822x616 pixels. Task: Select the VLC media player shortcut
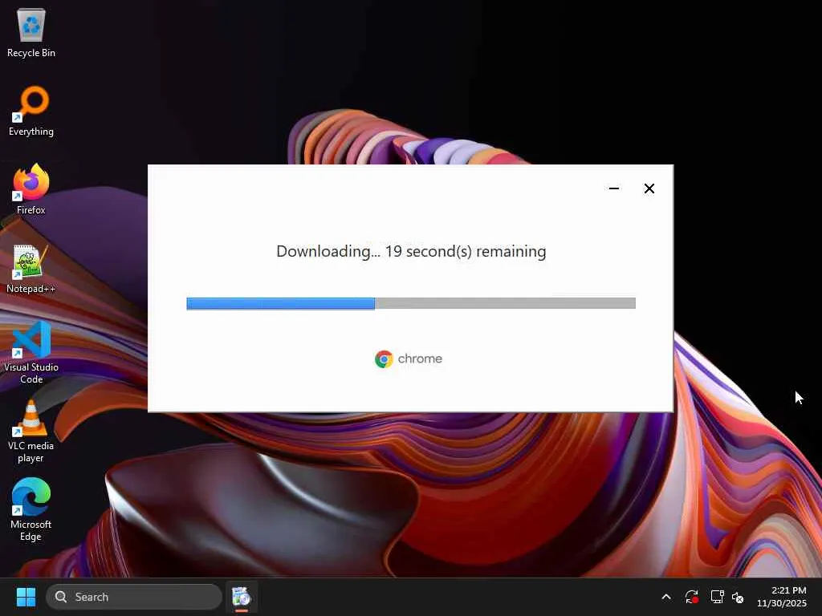click(31, 432)
